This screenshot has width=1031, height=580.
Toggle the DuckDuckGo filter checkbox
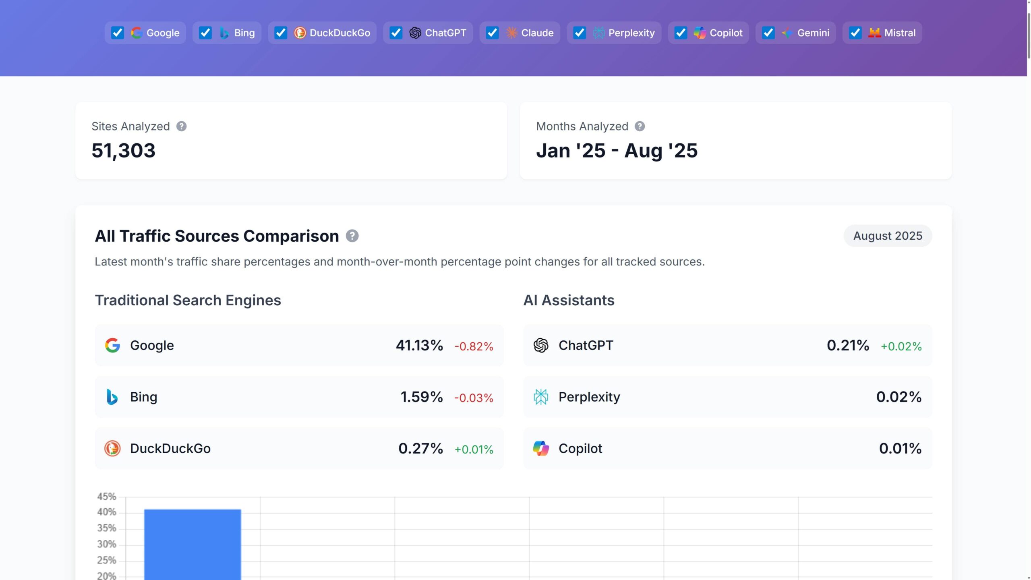point(281,33)
